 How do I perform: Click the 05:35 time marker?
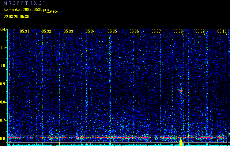tap(112, 31)
